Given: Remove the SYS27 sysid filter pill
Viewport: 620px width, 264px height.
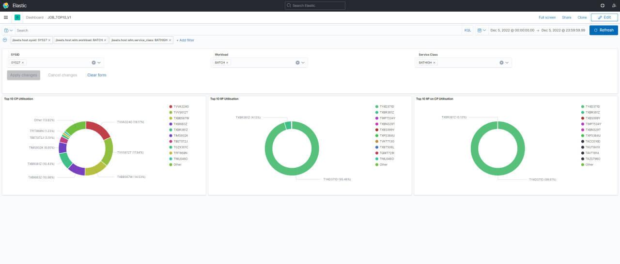Looking at the screenshot, I should (49, 40).
